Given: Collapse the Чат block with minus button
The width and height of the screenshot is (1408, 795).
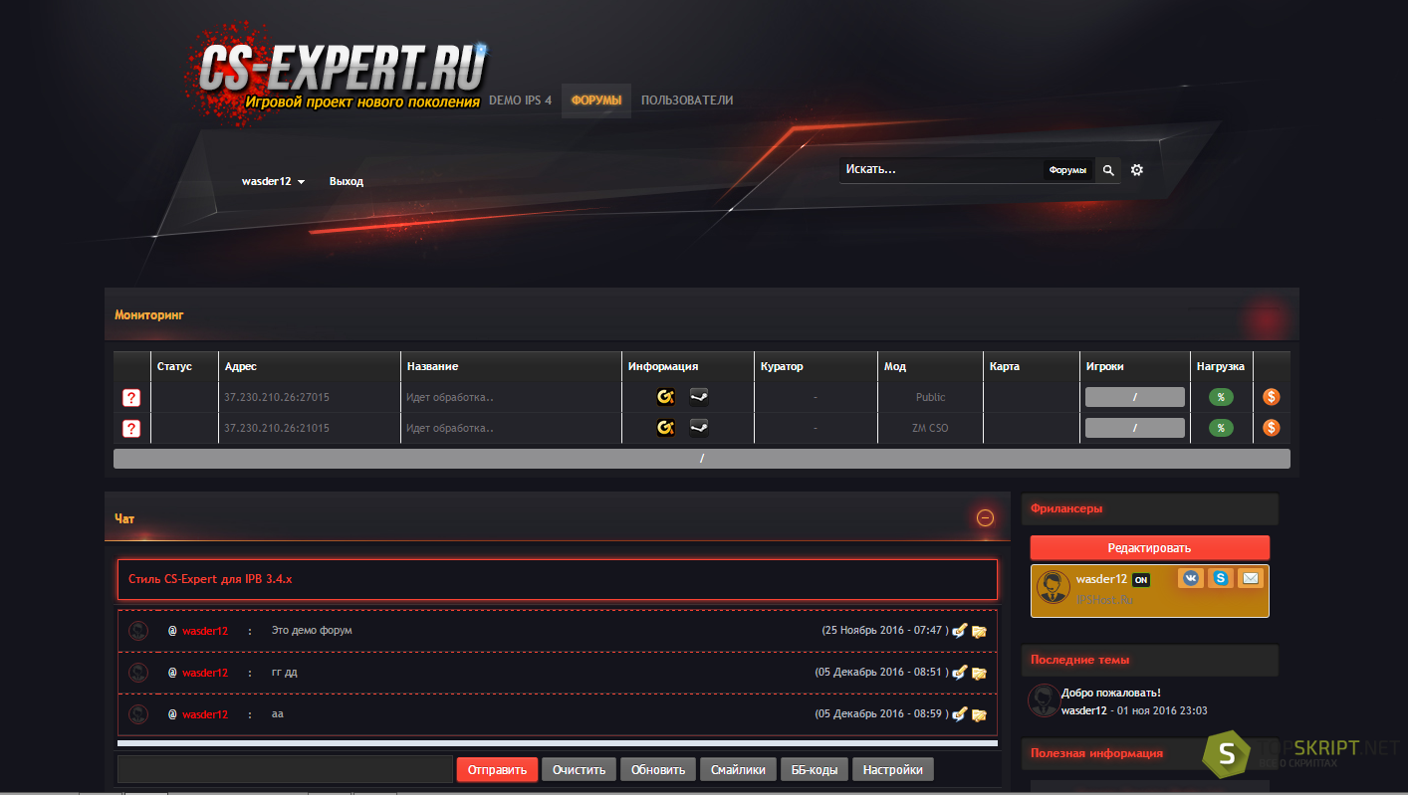Looking at the screenshot, I should [985, 517].
